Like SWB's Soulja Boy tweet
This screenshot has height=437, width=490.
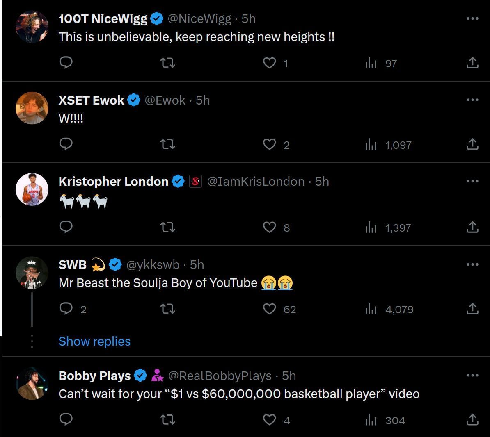click(270, 309)
